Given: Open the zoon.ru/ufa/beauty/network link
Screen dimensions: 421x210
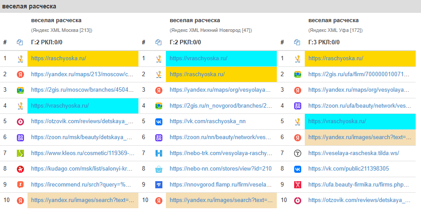Looking at the screenshot, I should pyautogui.click(x=359, y=106).
